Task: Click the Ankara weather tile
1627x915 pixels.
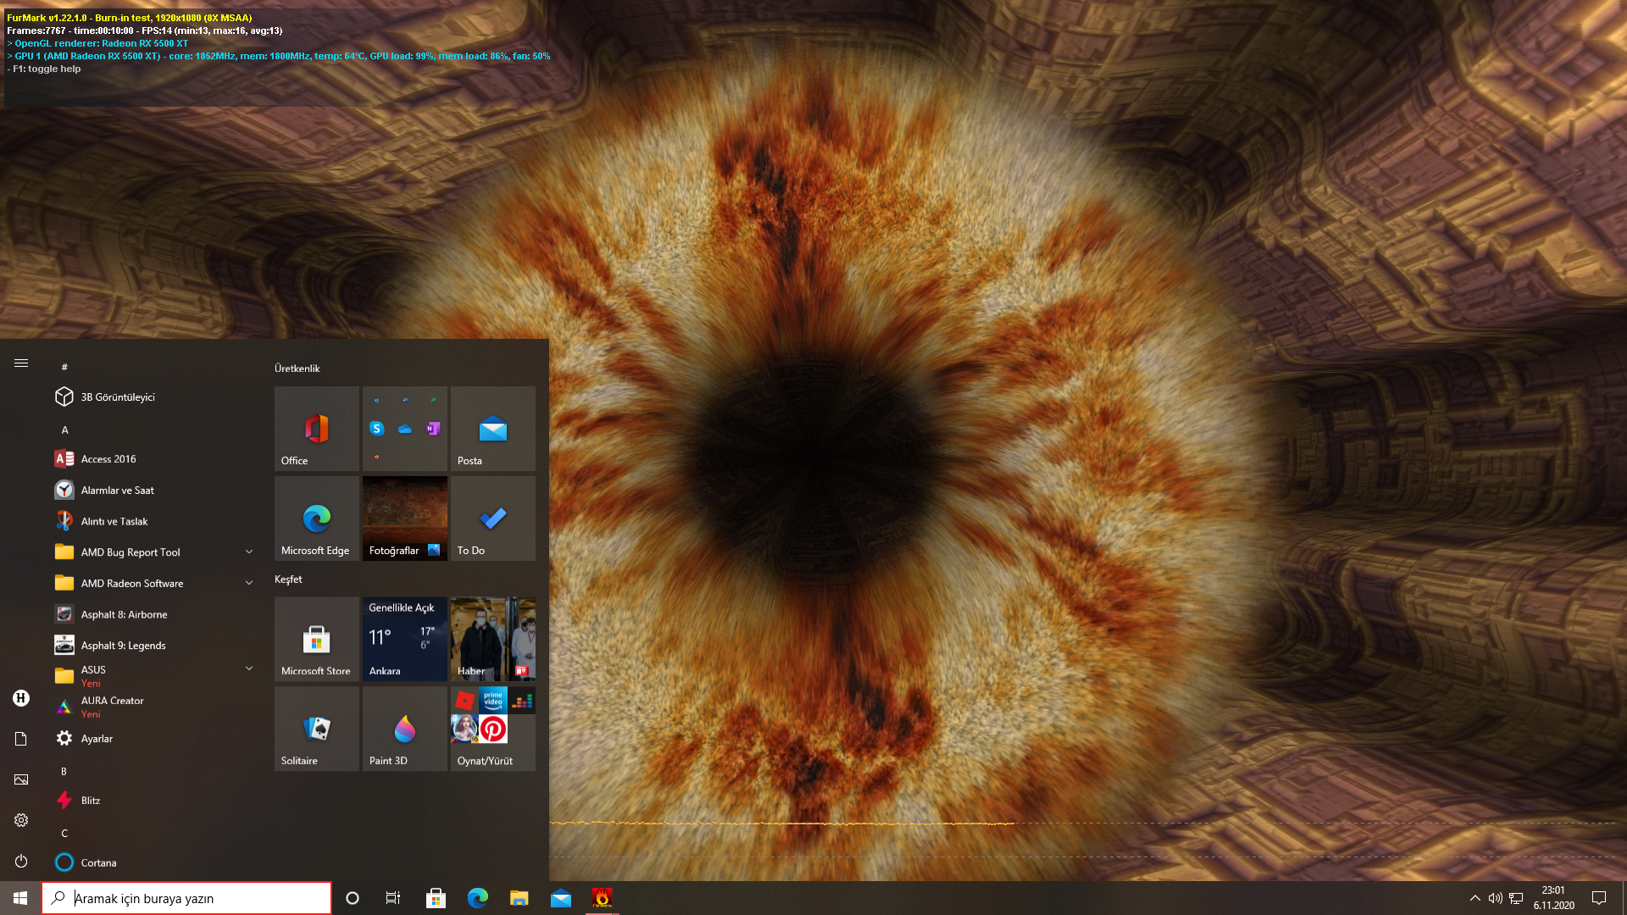Action: 404,639
